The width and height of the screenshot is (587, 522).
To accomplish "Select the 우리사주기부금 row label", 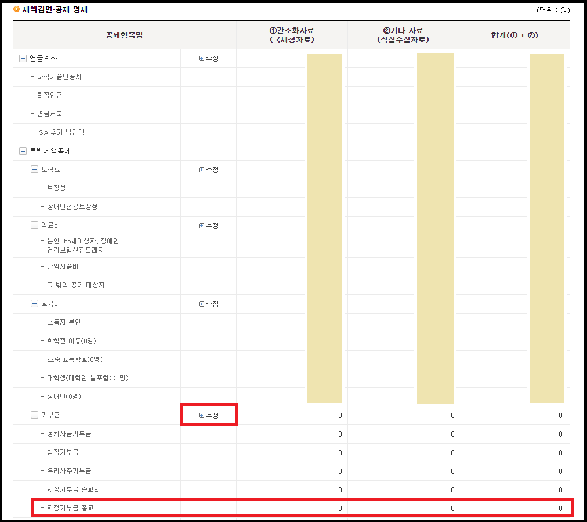I will coord(69,471).
